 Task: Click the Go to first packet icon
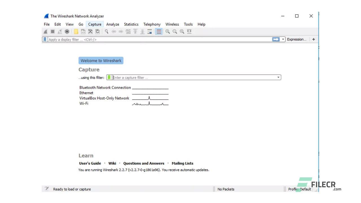135,32
